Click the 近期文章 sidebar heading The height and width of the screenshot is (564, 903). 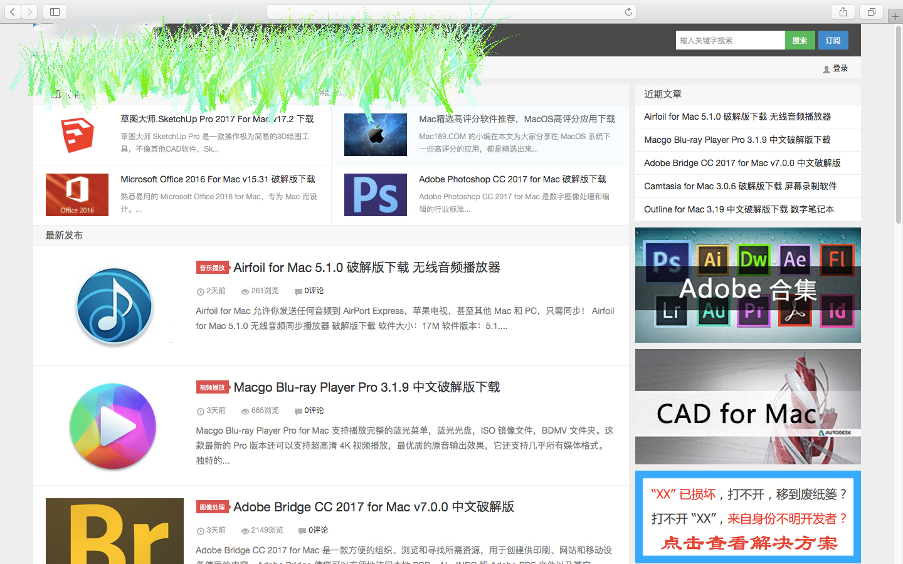coord(663,94)
